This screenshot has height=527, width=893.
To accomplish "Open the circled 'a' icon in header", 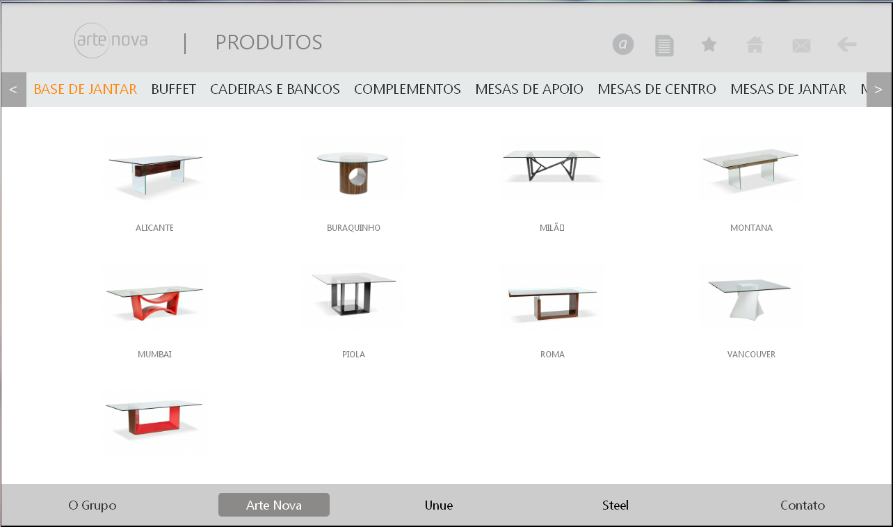I will coord(623,44).
